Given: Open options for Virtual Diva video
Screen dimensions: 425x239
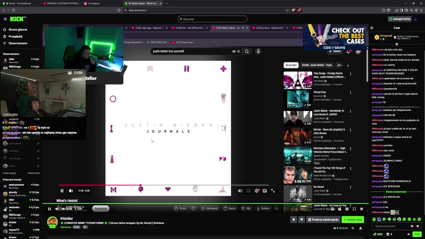Looking at the screenshot, I should click(x=350, y=93).
